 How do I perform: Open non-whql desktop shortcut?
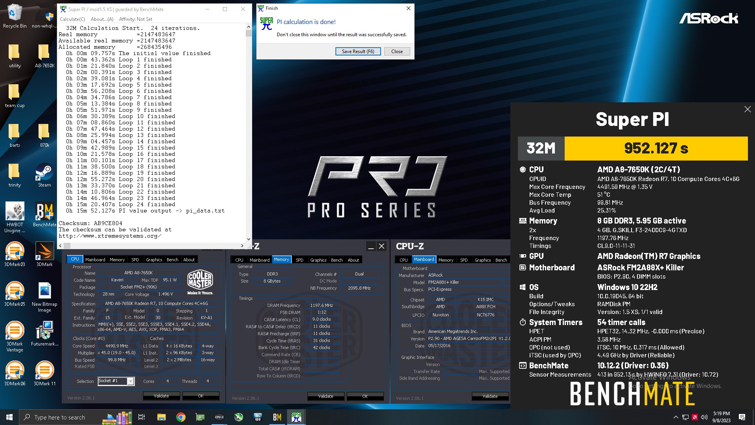pos(44,16)
